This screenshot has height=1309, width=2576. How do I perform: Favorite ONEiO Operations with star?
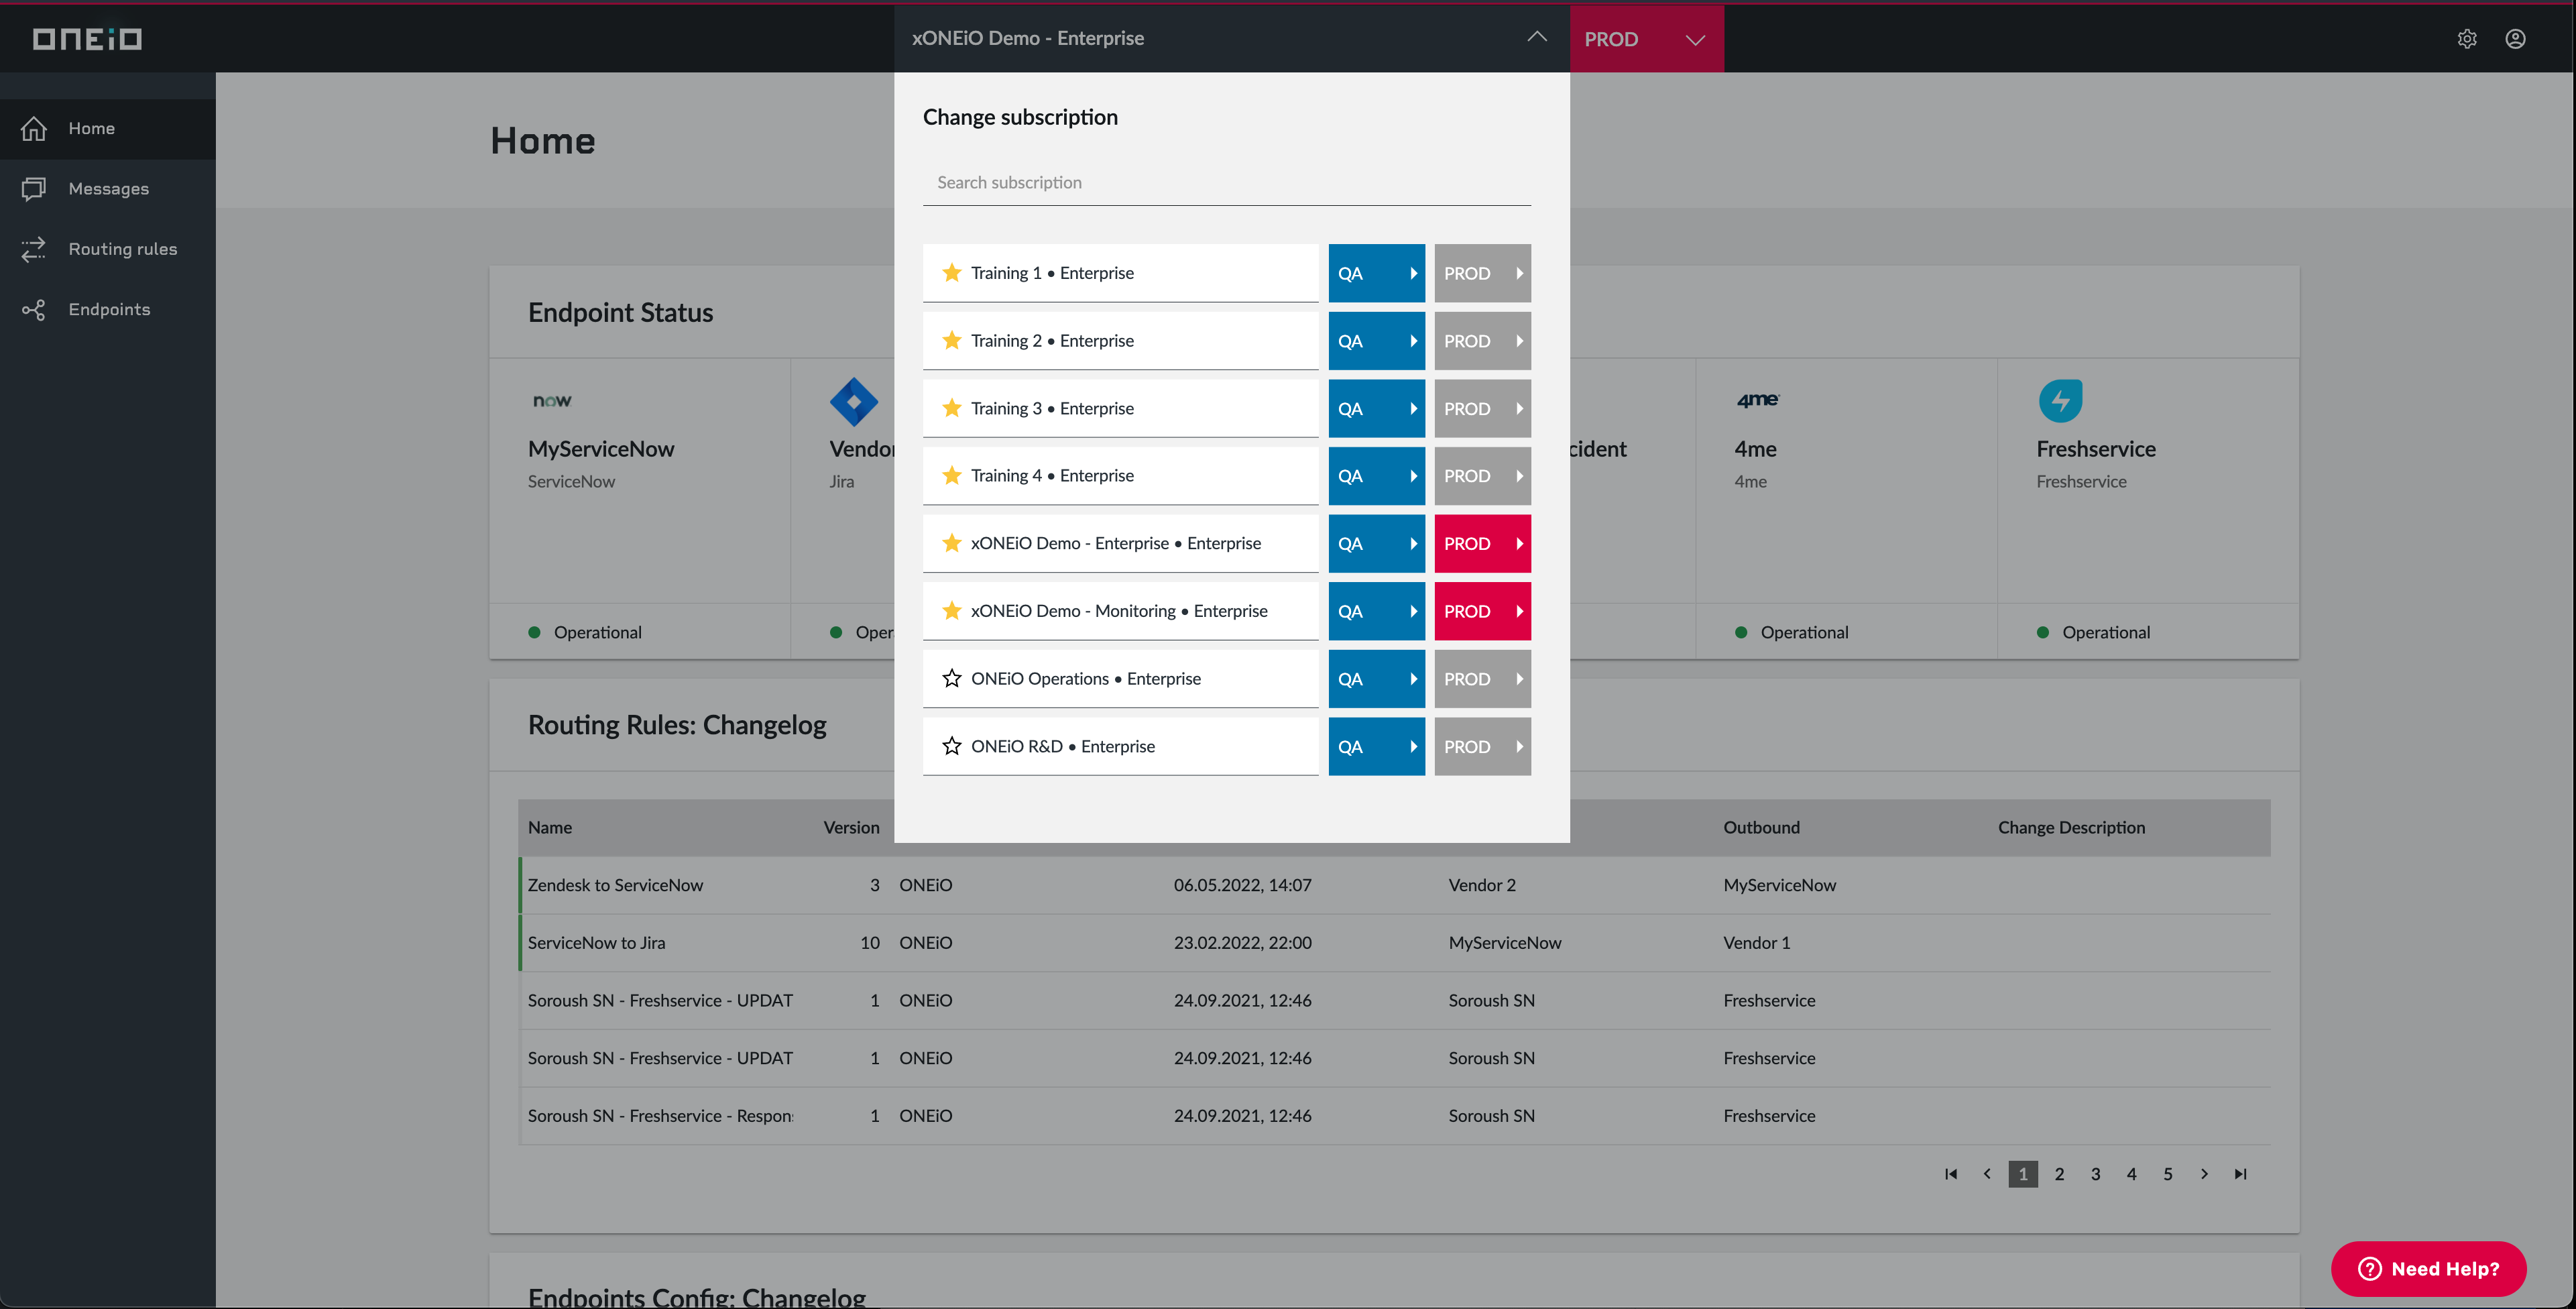tap(951, 678)
